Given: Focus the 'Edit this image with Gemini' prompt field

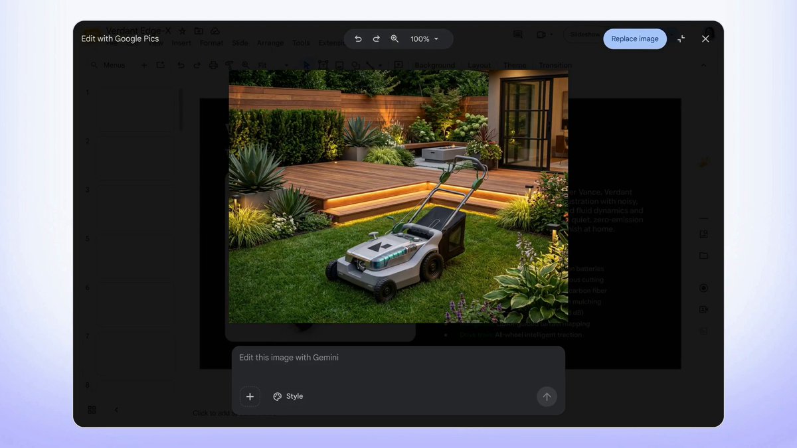Looking at the screenshot, I should (x=398, y=358).
